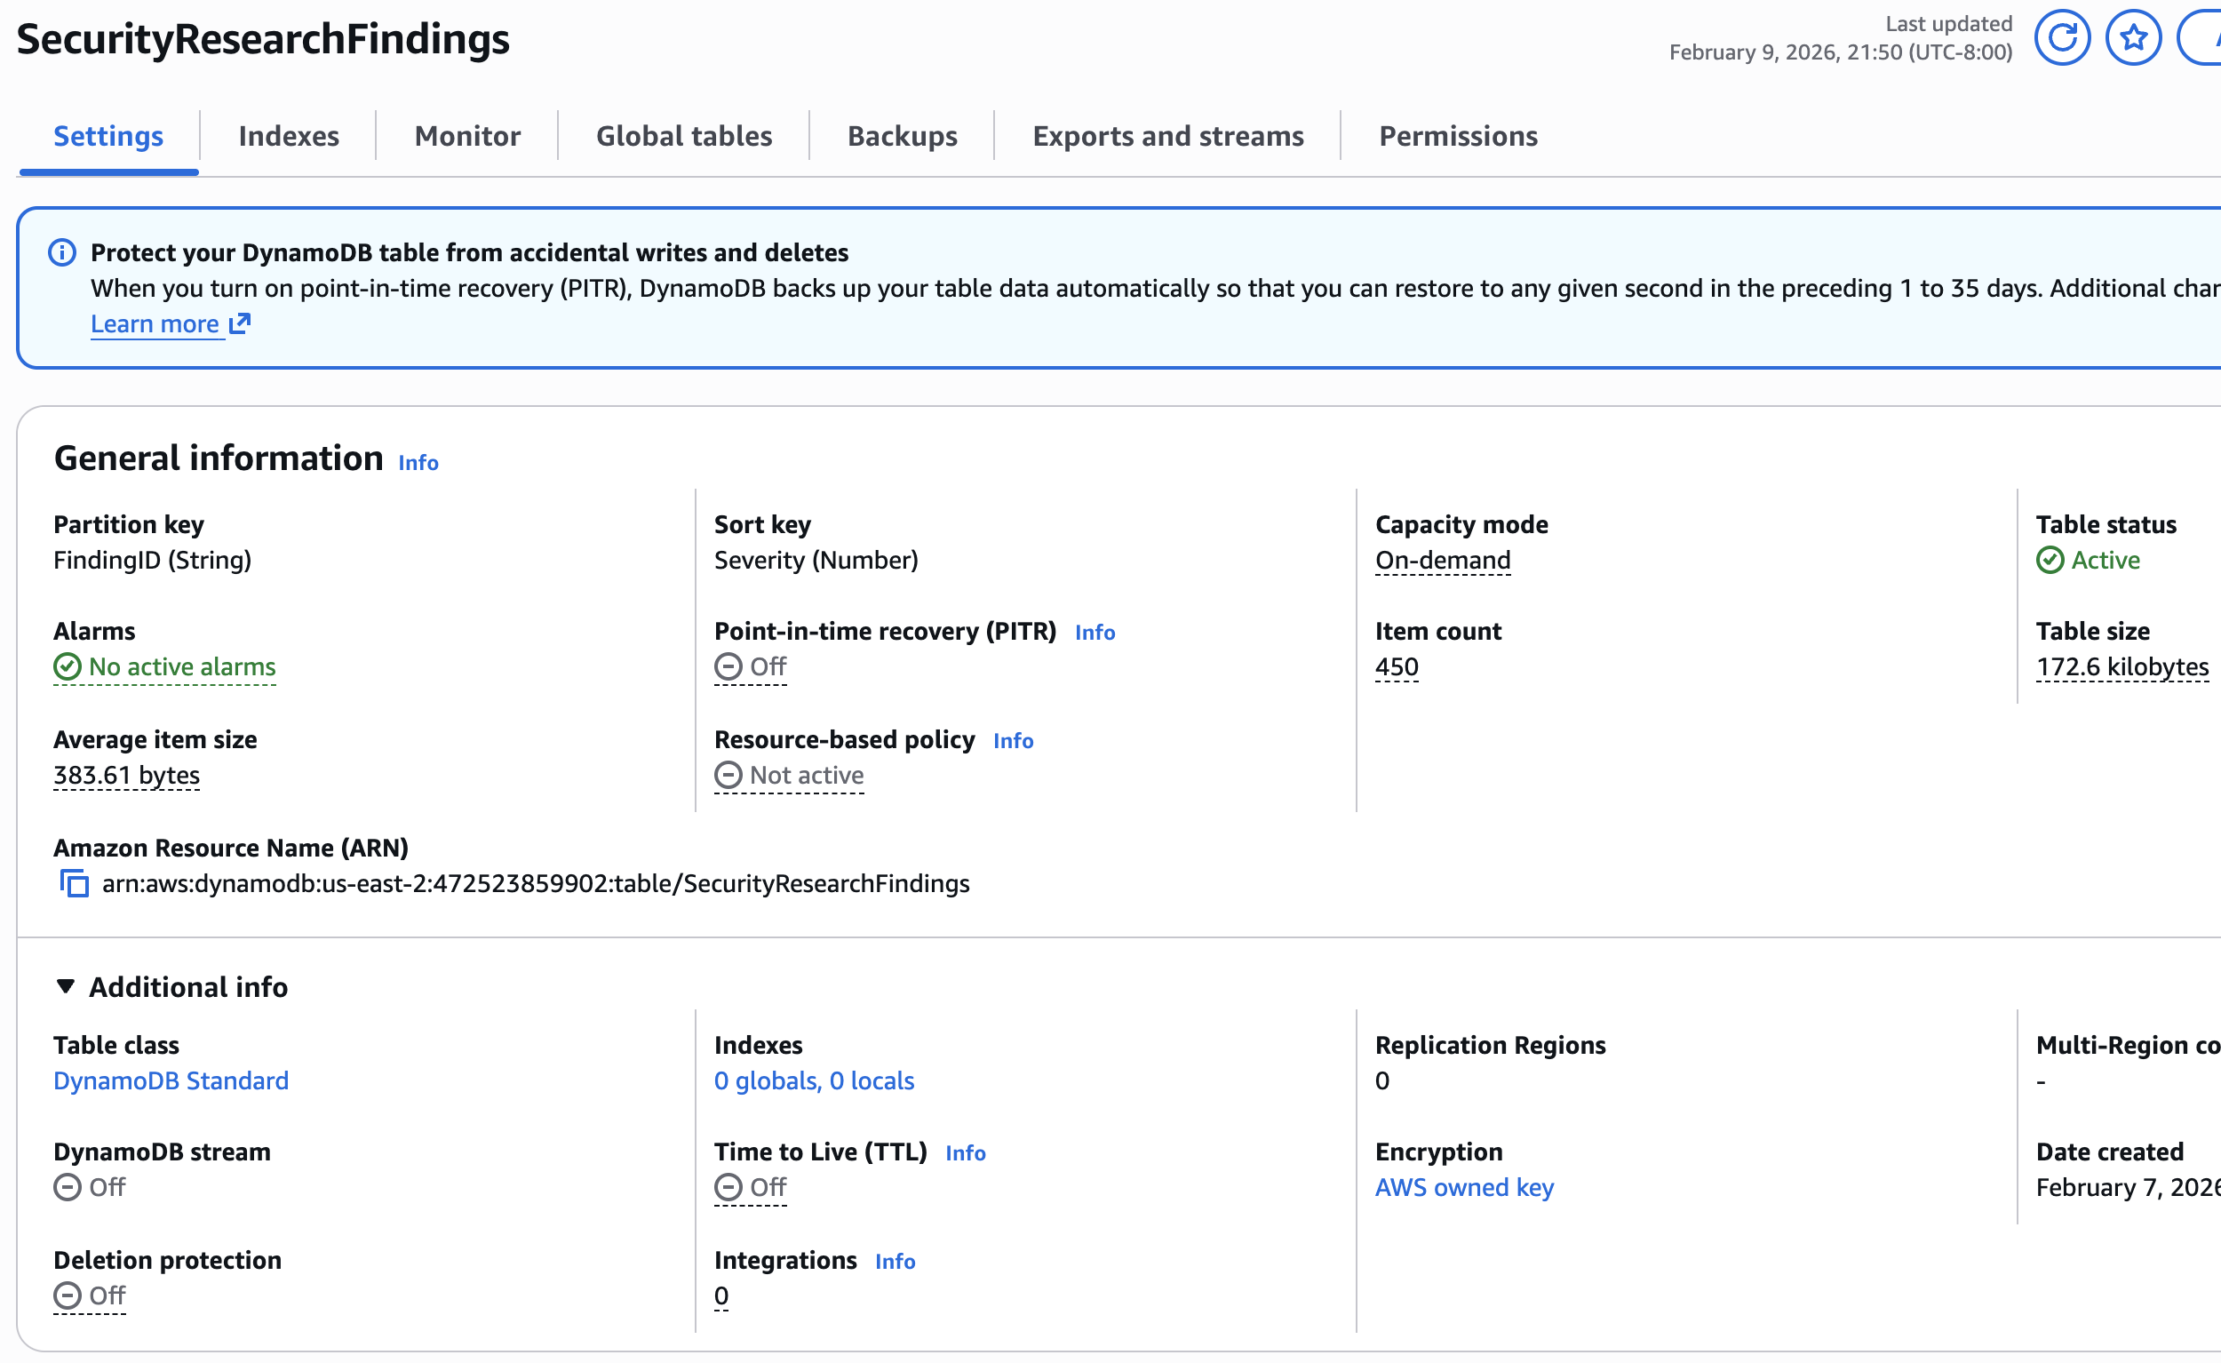Screen dimensions: 2221x1363
Task: Open the Learn more link about PITR
Action: click(155, 323)
